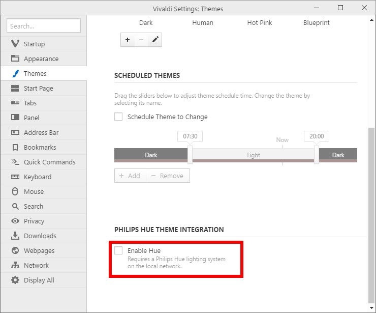Click the Appearance window icon in sidebar
This screenshot has width=376, height=313.
click(15, 59)
